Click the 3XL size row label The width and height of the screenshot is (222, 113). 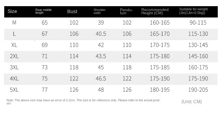(14, 67)
